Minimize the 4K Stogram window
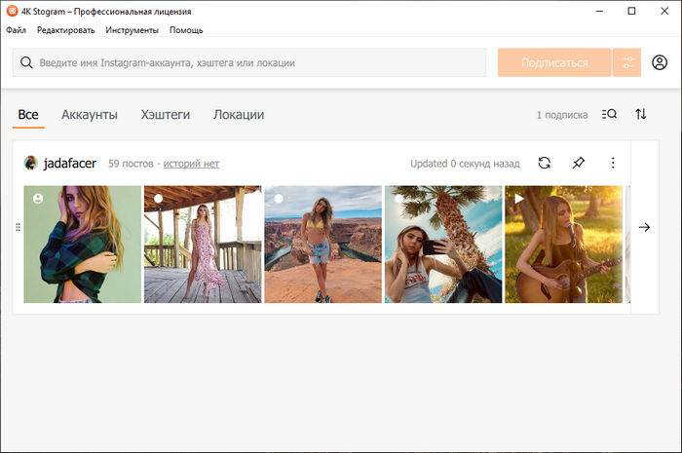The width and height of the screenshot is (682, 453). pyautogui.click(x=599, y=11)
